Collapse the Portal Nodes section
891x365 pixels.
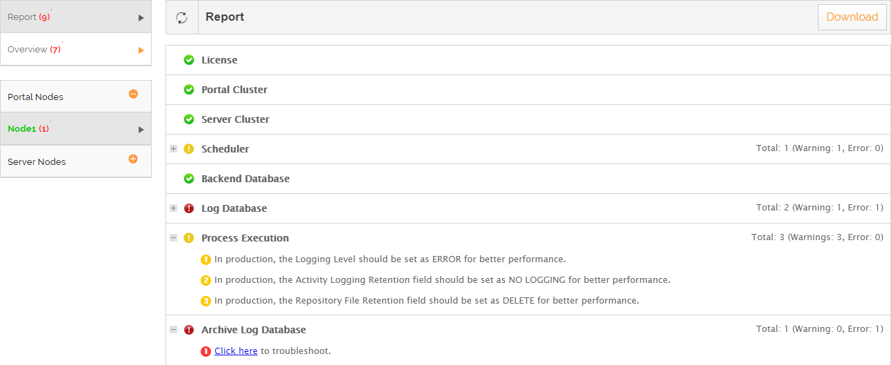tap(134, 94)
